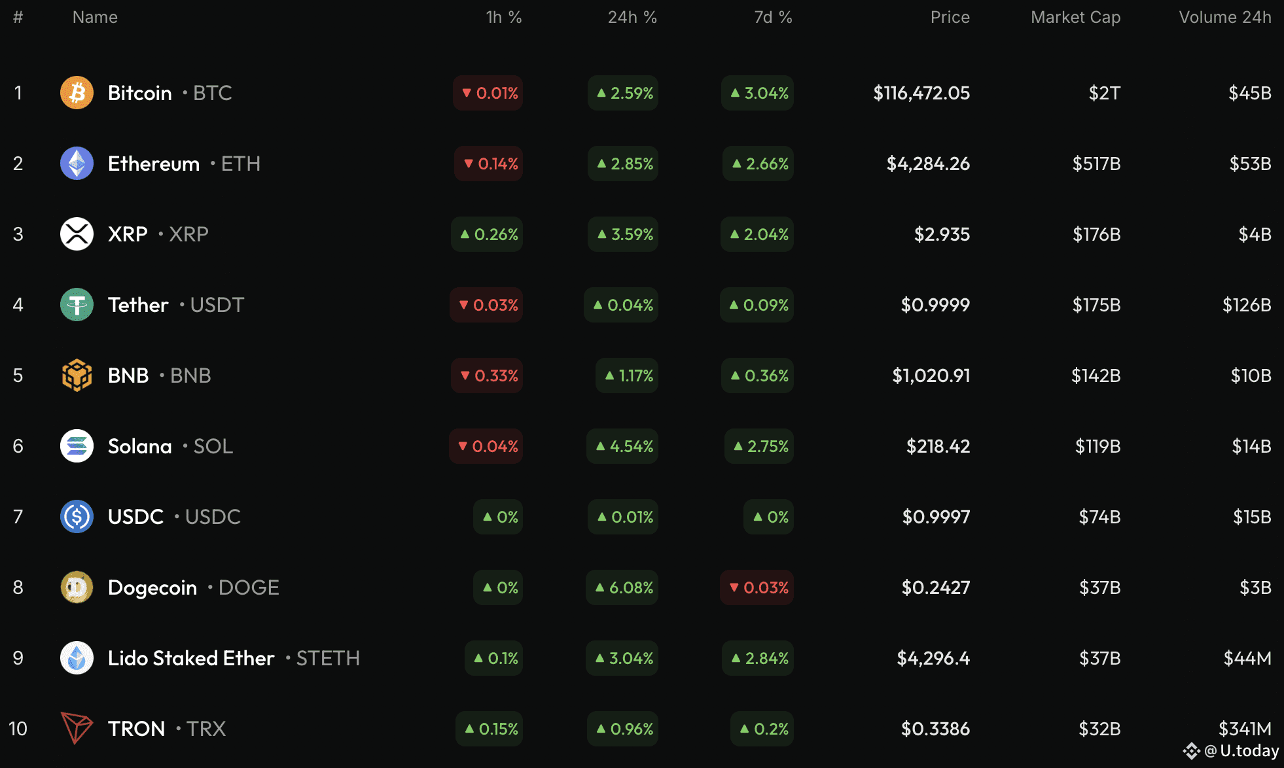Click the Dogecoin coin icon
This screenshot has height=768, width=1284.
click(x=77, y=587)
